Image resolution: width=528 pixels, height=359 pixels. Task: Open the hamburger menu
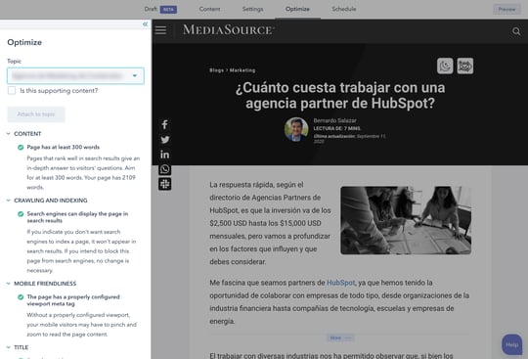point(161,30)
